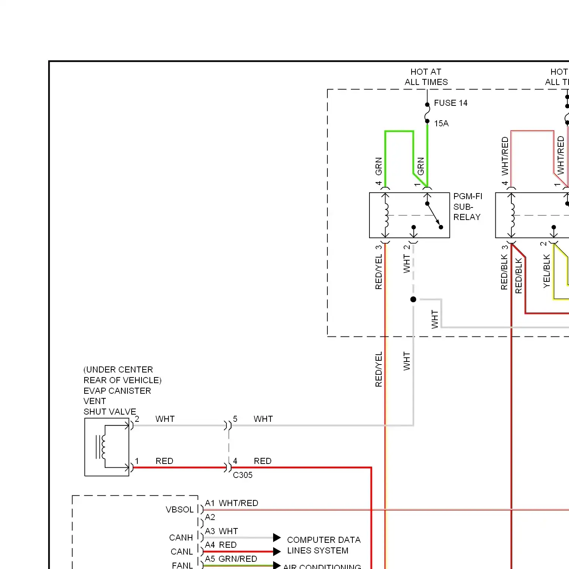Click the COMPUTER DATA LINES SYSTEM text
Image resolution: width=569 pixels, height=569 pixels.
[x=324, y=545]
